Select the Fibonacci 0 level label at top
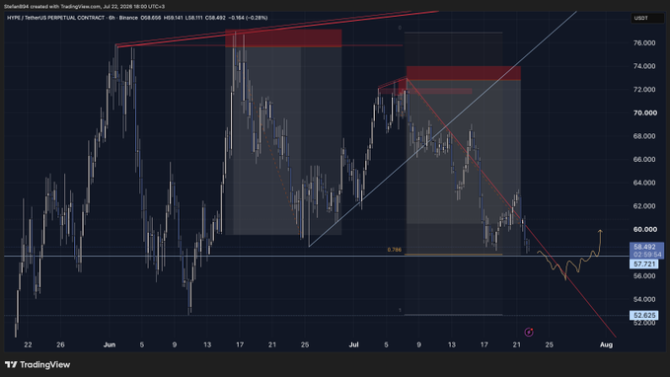 tap(400, 28)
